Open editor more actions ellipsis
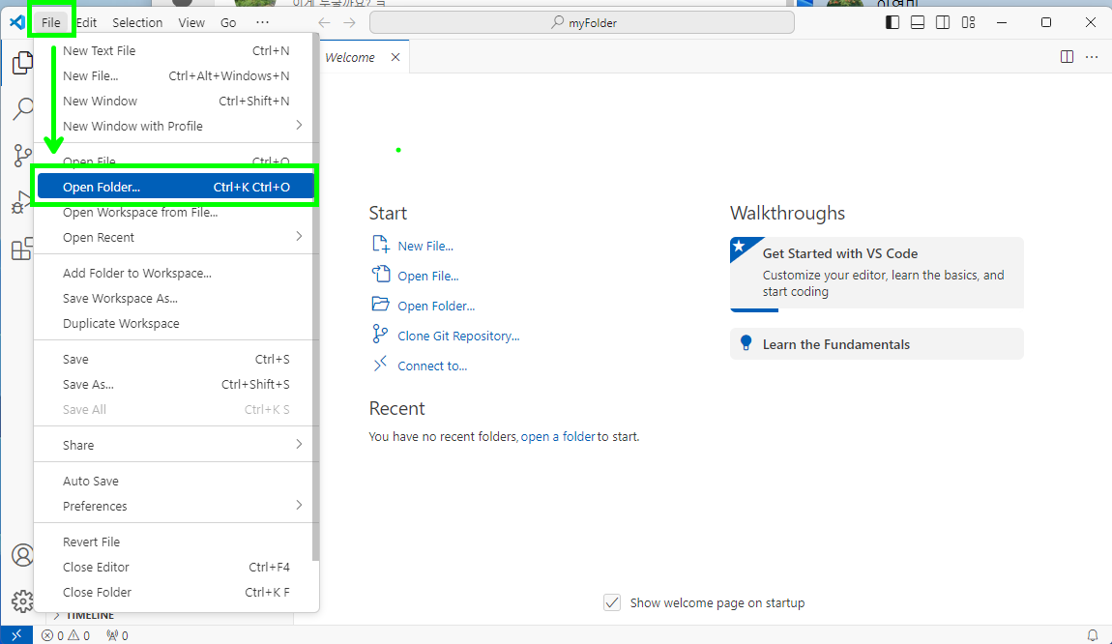The width and height of the screenshot is (1112, 644). point(1092,57)
